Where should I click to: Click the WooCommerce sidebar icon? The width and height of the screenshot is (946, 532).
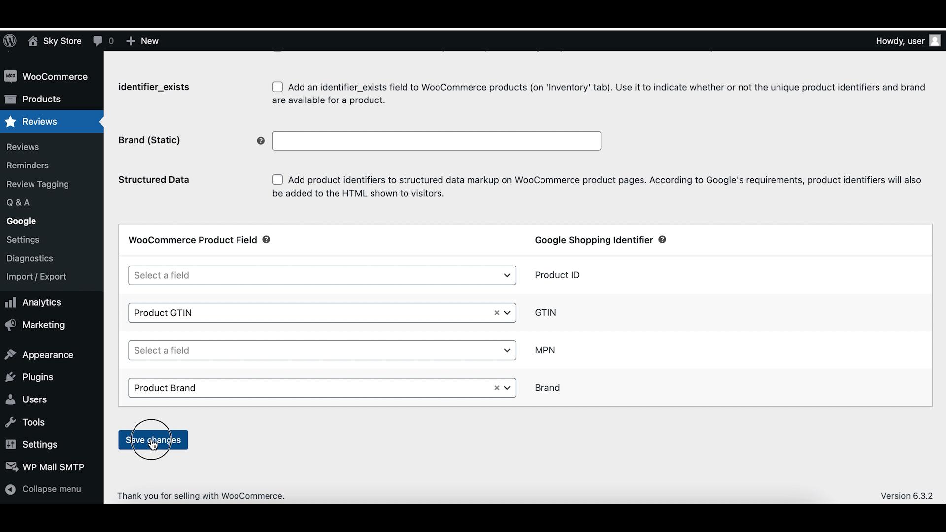pyautogui.click(x=10, y=76)
